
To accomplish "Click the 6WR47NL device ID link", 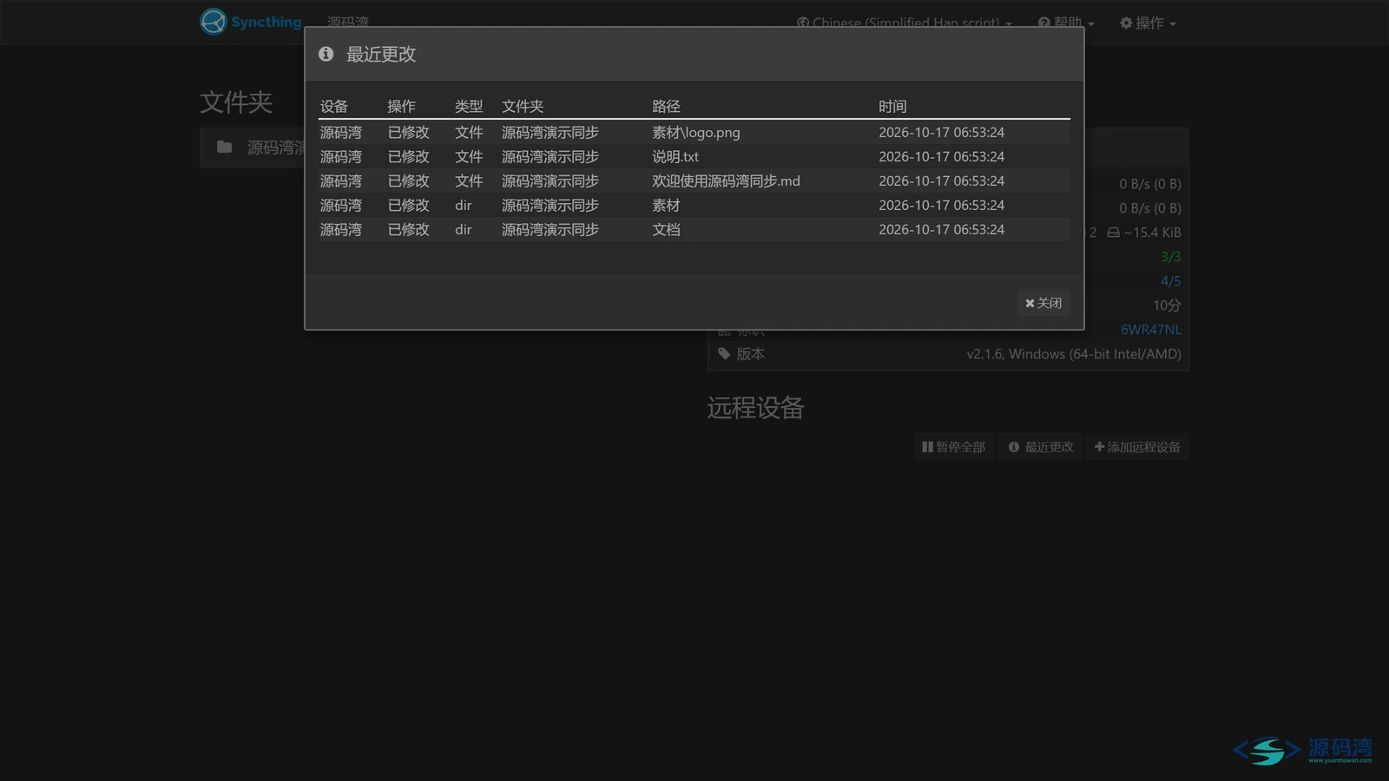I will (1150, 330).
